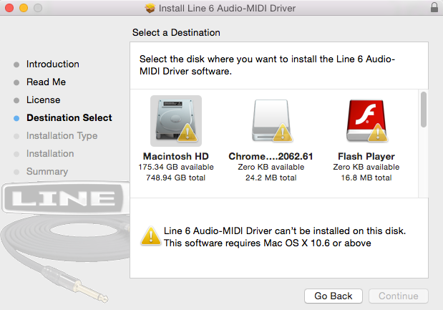Click the lock icon in title bar
The image size is (443, 310).
point(434,8)
